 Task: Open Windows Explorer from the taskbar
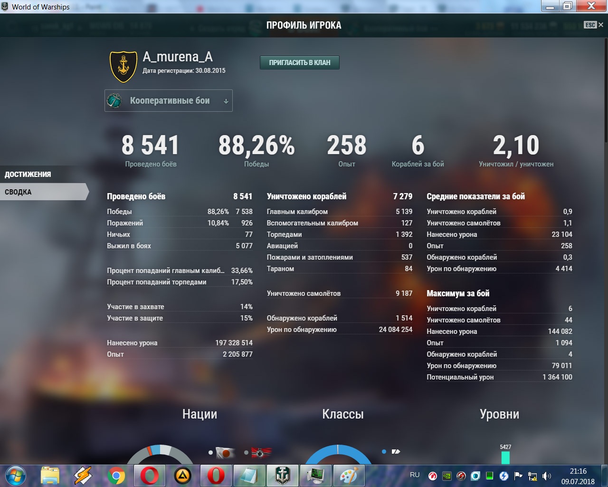coord(50,476)
